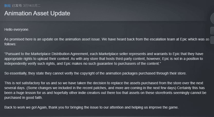This screenshot has height=117, width=214.
Task: Click the upper square button below round button
Action: point(212,31)
